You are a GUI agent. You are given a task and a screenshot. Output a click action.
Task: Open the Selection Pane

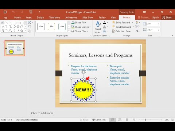[x=121, y=31]
